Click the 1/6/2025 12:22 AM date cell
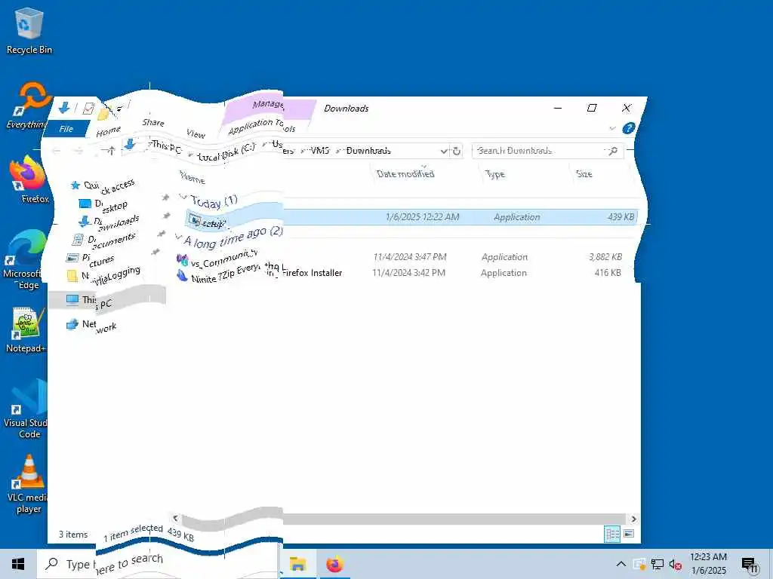 coord(423,216)
